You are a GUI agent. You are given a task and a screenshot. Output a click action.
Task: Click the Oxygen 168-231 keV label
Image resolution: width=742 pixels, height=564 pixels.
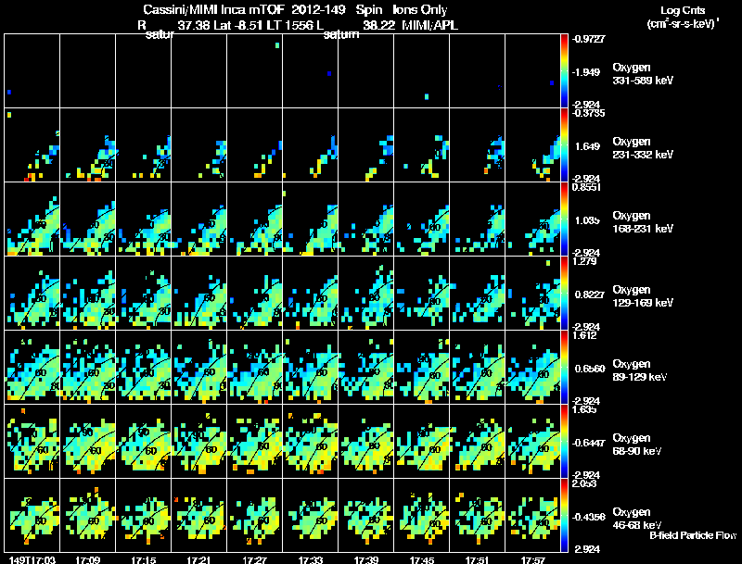click(x=643, y=222)
